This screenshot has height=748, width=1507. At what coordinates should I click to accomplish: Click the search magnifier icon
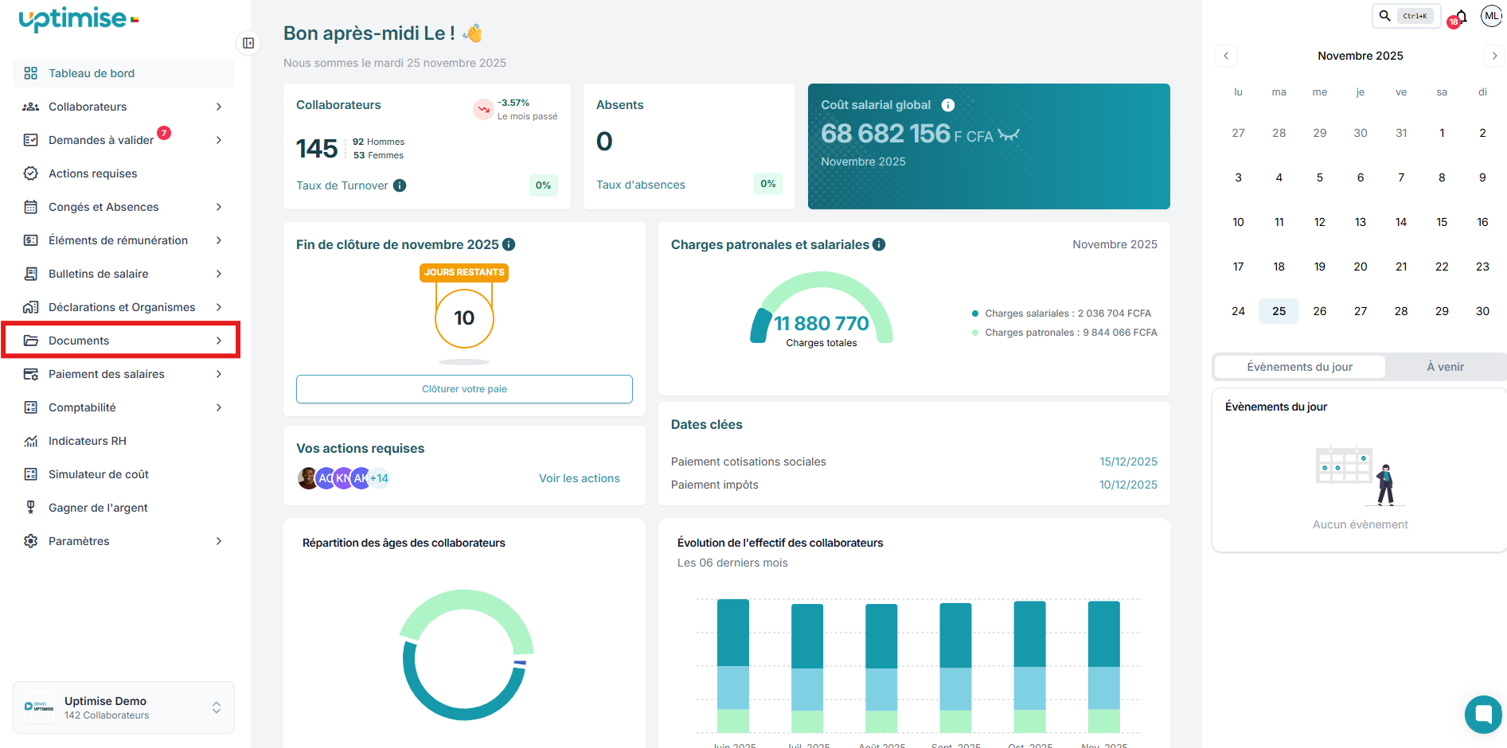(1385, 15)
